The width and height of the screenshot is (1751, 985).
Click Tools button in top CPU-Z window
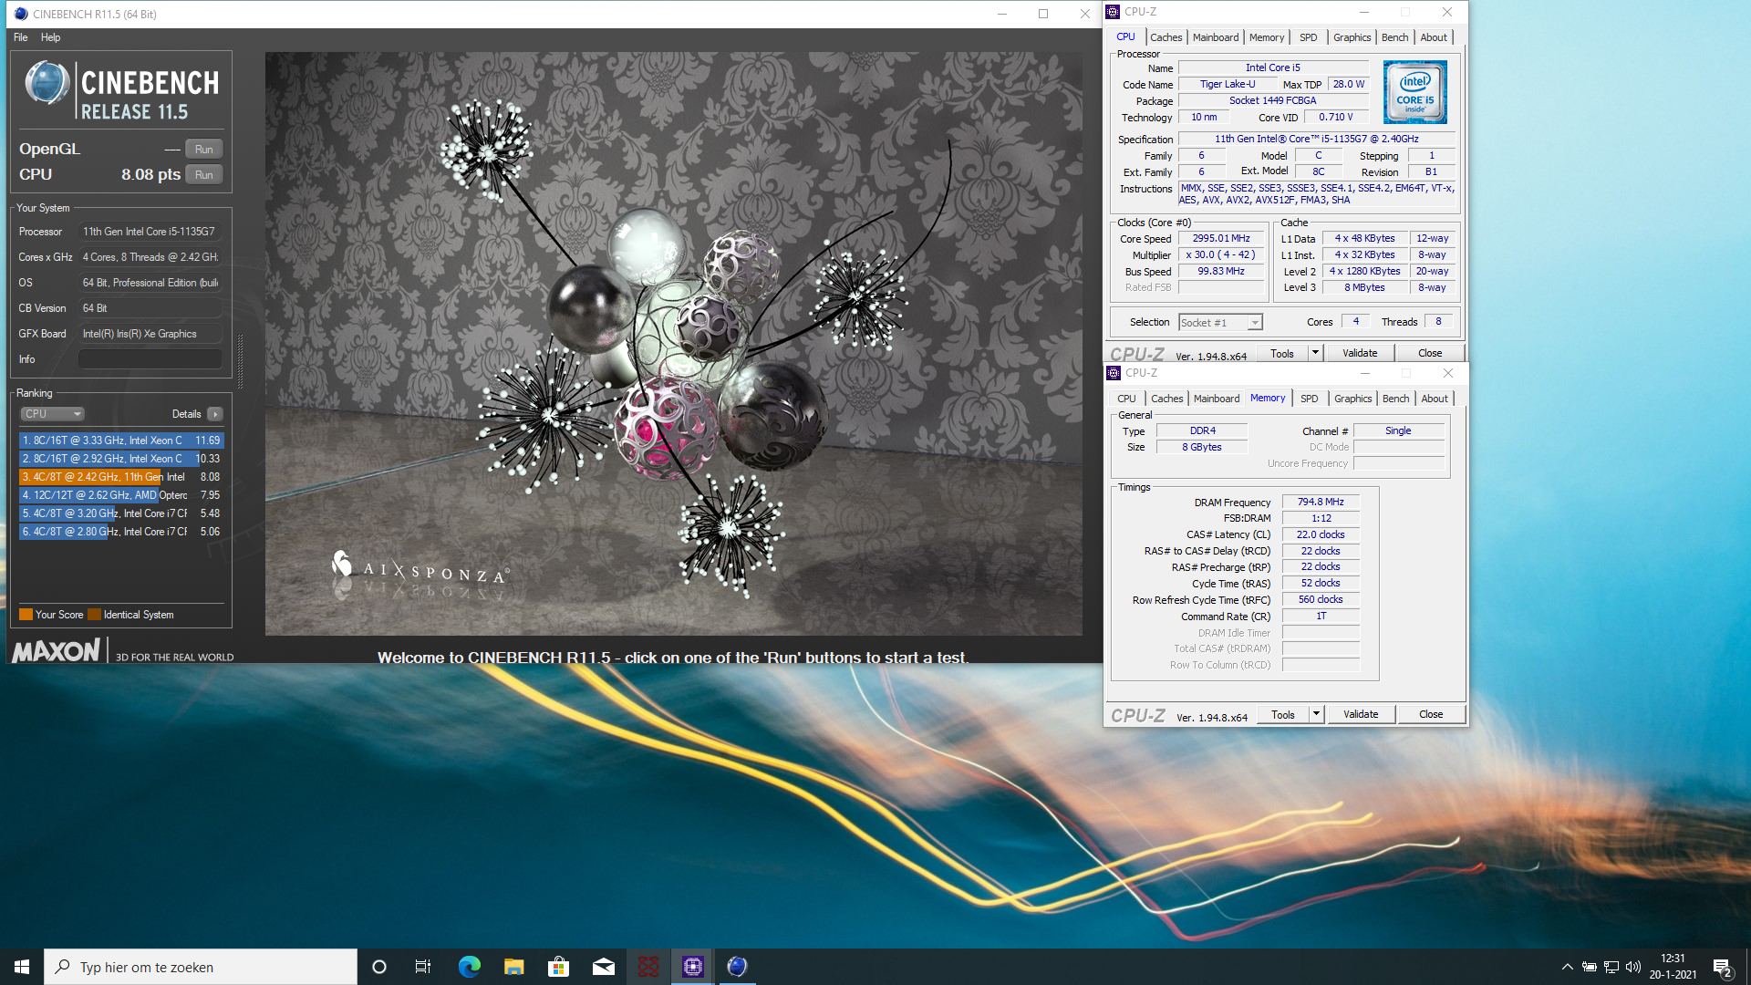1282,354
